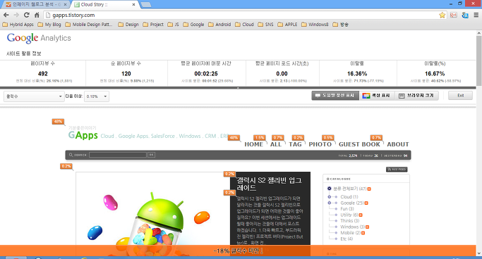
Task: Open the ALL blog menu item
Action: [276, 144]
